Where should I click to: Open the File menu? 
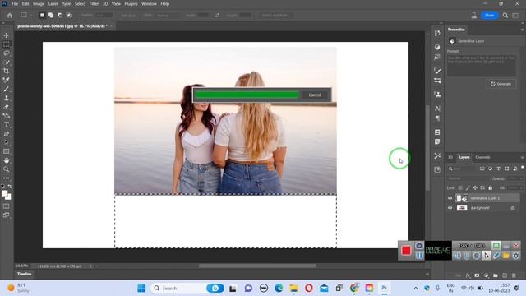point(15,4)
